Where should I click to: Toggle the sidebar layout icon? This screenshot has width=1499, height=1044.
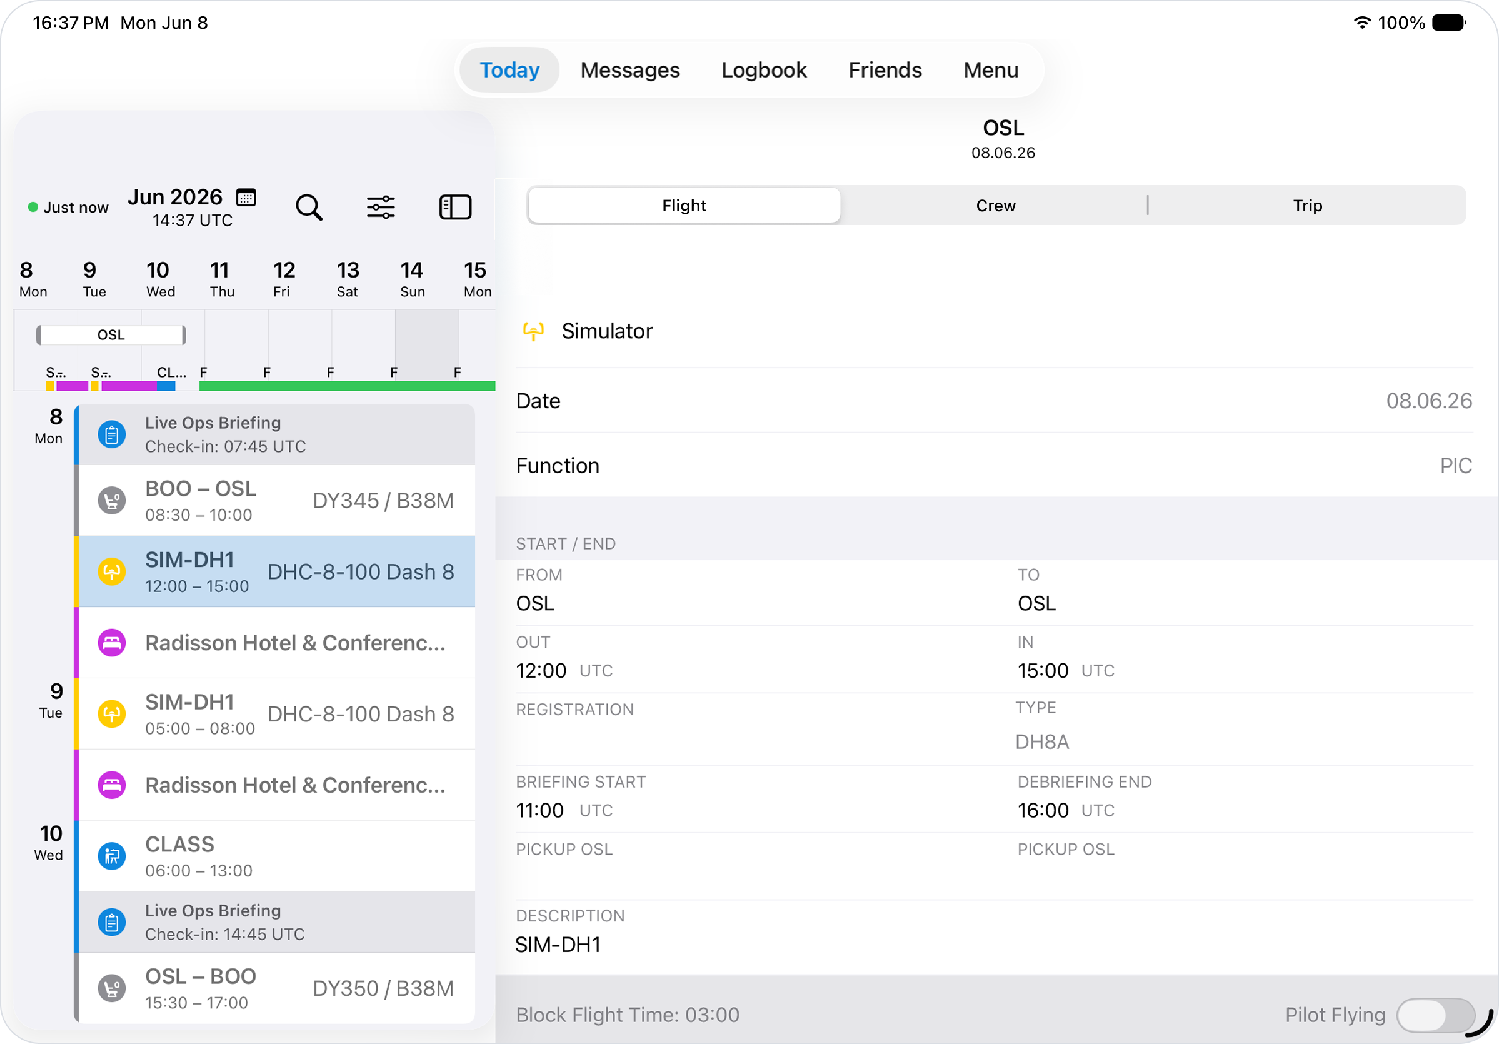(x=455, y=207)
